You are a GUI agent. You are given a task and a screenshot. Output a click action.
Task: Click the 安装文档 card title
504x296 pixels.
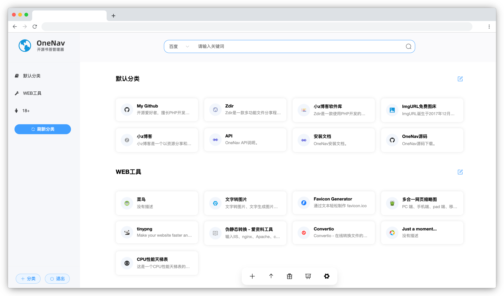322,137
